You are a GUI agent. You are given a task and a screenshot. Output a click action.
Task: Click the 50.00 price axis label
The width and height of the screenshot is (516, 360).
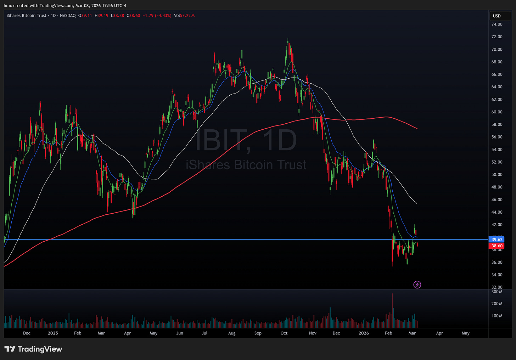coord(497,175)
